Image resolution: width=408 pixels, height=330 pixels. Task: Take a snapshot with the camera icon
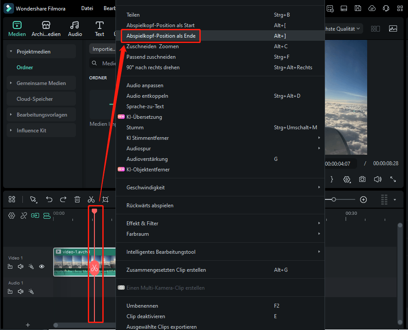point(362,179)
